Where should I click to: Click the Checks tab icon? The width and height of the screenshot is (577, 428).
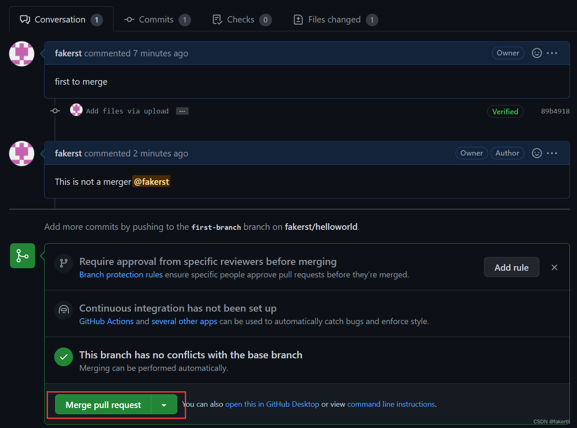pyautogui.click(x=217, y=20)
